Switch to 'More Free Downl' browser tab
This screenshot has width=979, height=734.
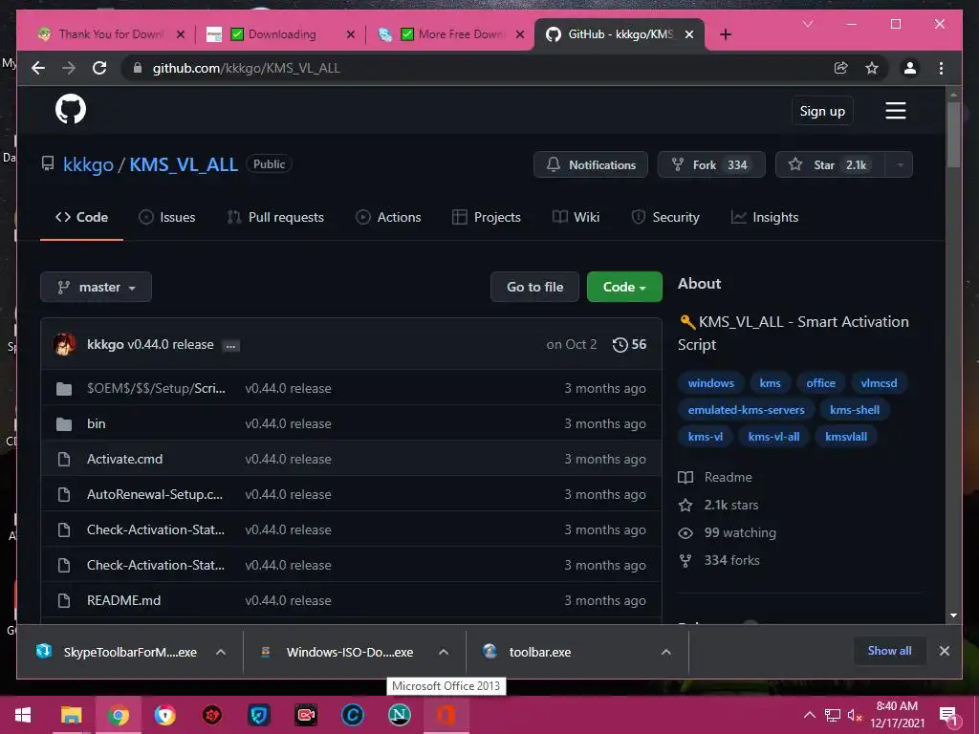pyautogui.click(x=451, y=34)
